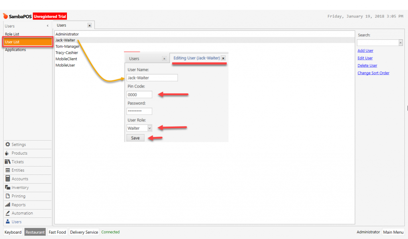The width and height of the screenshot is (408, 239).
Task: Focus the User Name field
Action: [152, 78]
